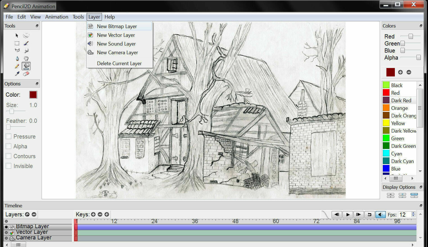Enable the Pressure checkbox

9,136
